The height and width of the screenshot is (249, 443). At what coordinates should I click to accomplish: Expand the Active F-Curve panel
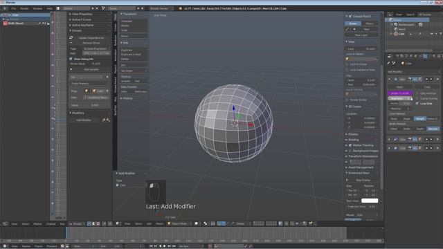click(x=82, y=19)
